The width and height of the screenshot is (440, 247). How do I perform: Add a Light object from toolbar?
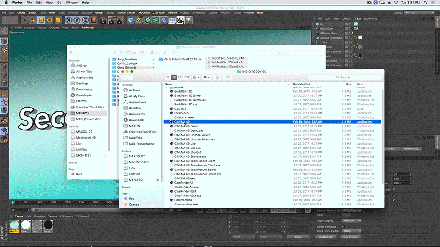(189, 20)
